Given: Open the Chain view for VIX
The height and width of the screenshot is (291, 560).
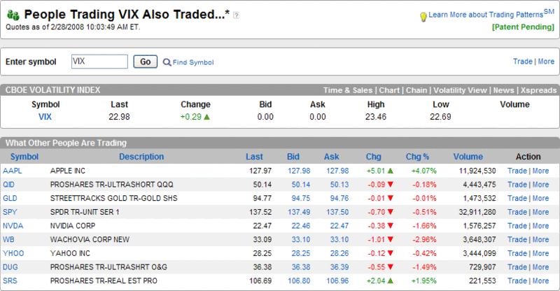Looking at the screenshot, I should (416, 90).
